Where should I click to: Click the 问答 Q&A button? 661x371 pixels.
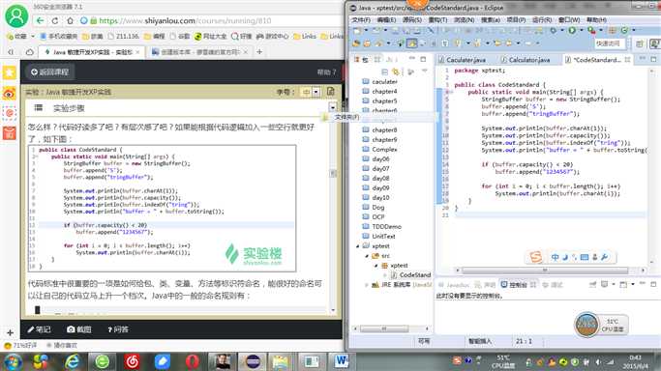click(118, 329)
